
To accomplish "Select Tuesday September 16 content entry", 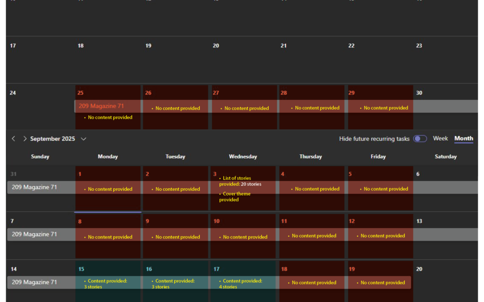I will click(174, 284).
